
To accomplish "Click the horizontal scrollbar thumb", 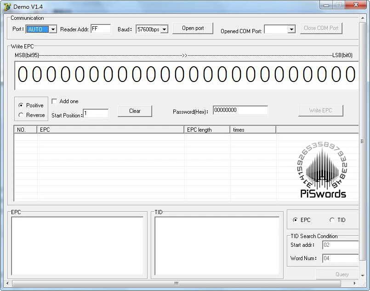I will pyautogui.click(x=176, y=283).
